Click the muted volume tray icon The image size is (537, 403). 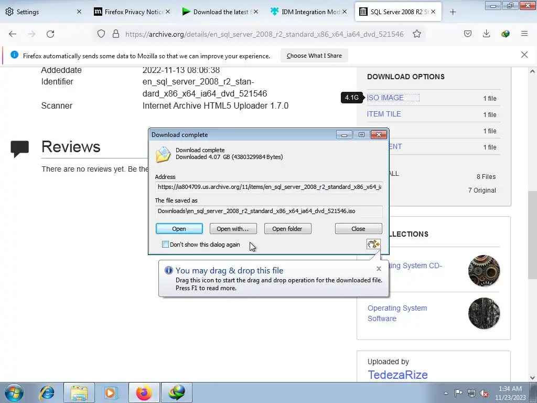pos(484,393)
